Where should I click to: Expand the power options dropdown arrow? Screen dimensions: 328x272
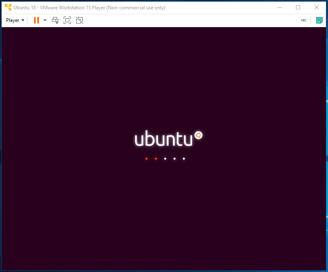point(45,20)
